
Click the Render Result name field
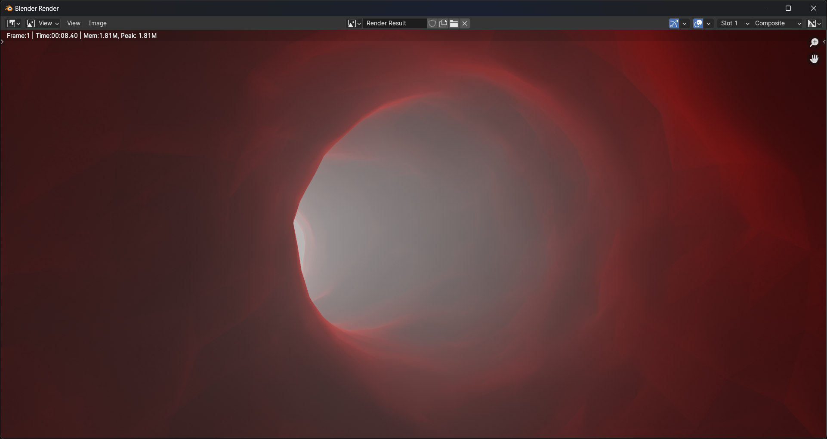(395, 23)
